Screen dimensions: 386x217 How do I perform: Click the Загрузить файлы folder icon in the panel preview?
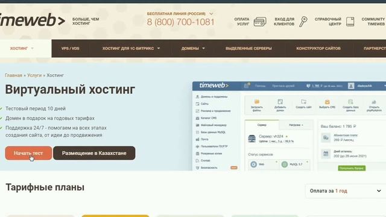[257, 102]
